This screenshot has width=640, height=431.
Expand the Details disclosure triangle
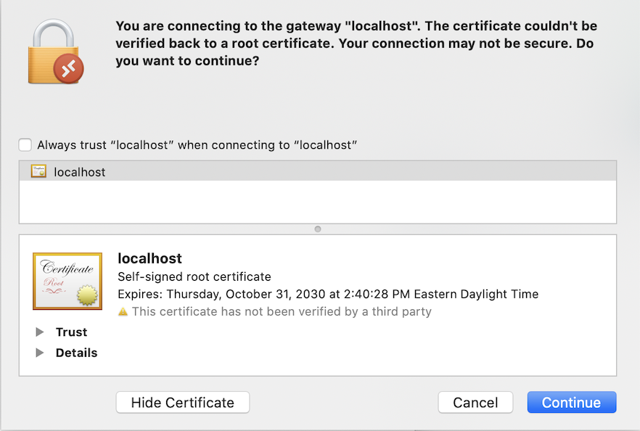(x=39, y=353)
